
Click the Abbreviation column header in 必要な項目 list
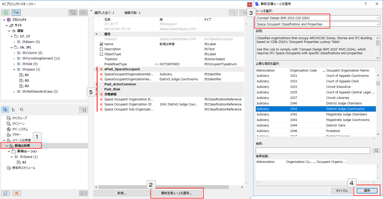pos(272,71)
